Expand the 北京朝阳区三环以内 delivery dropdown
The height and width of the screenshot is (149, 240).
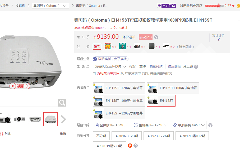[109, 66]
